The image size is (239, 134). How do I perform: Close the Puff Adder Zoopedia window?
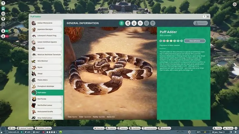click(208, 17)
